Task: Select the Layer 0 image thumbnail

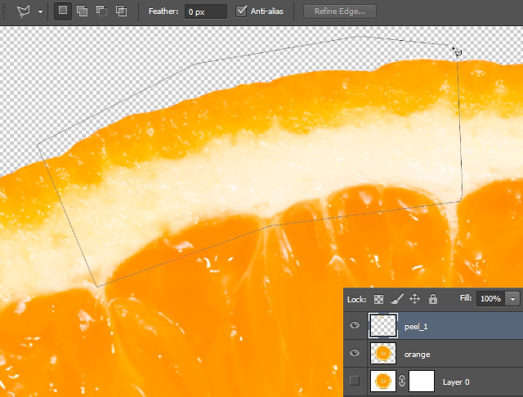Action: click(x=383, y=381)
